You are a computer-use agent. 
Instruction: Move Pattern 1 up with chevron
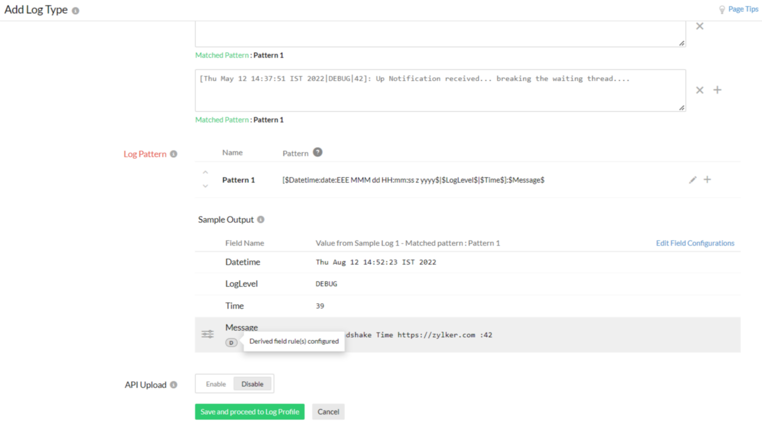click(205, 173)
